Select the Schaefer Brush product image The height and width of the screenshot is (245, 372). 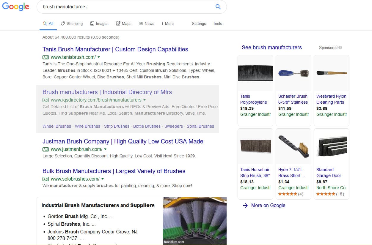293,73
